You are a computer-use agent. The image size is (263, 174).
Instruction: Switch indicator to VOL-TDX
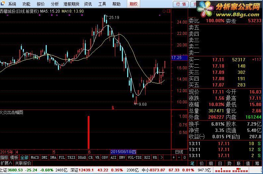135,157
